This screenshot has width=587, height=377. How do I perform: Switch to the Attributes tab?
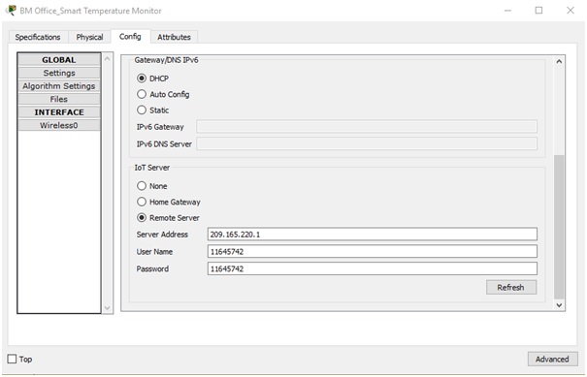[x=174, y=37]
